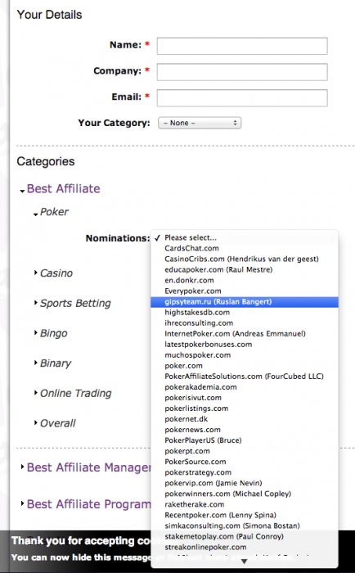Image resolution: width=355 pixels, height=573 pixels.
Task: Expand the Best Affiliate Manager section
Action: pyautogui.click(x=86, y=467)
